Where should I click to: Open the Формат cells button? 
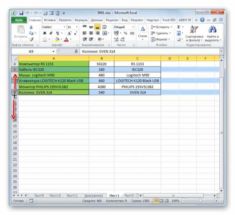point(160,39)
